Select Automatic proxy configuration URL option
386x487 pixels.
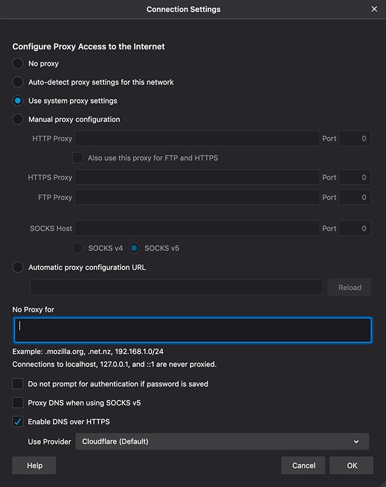18,267
